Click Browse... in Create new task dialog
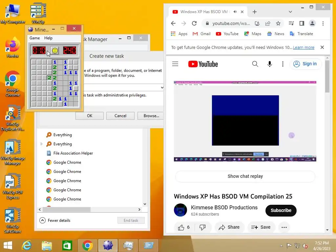336x252 pixels. (151, 116)
